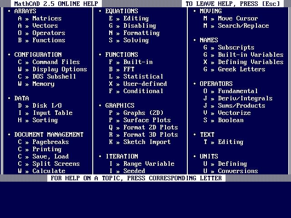Click the GRAPHICS section heading

click(120, 105)
